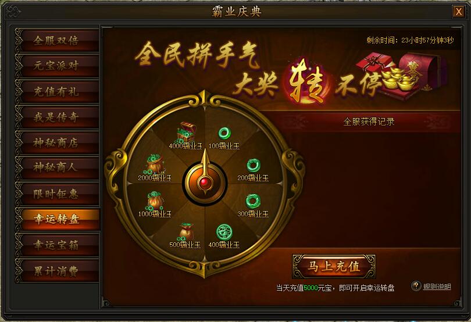Click the 300霸业玉 jade ring icon
This screenshot has width=471, height=322.
pos(253,201)
